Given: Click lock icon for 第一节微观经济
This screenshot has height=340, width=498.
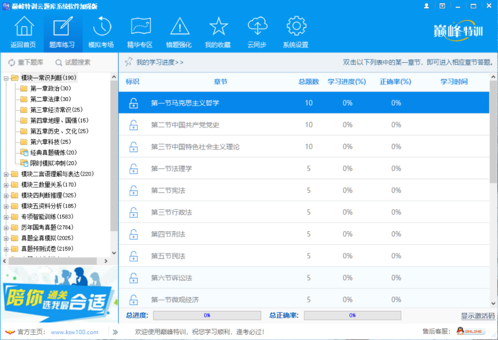Looking at the screenshot, I should (134, 300).
